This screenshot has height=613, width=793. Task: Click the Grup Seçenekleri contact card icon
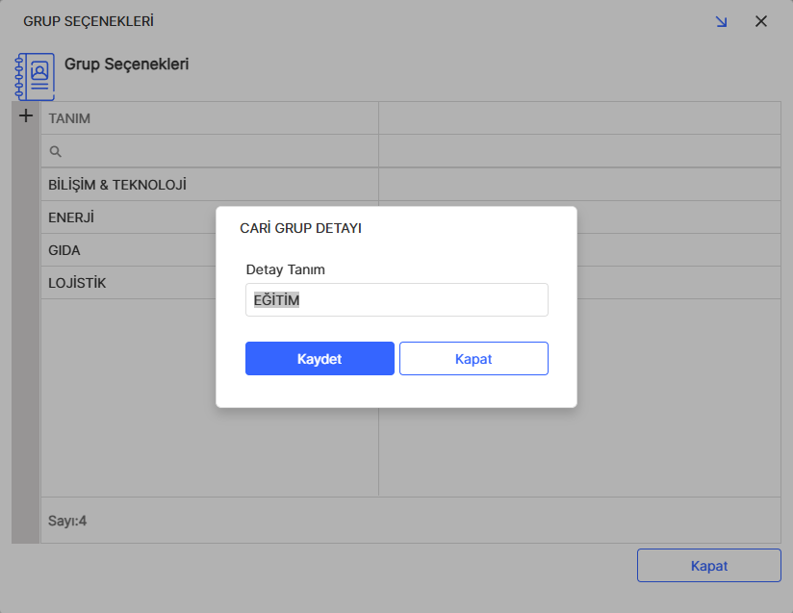click(35, 76)
